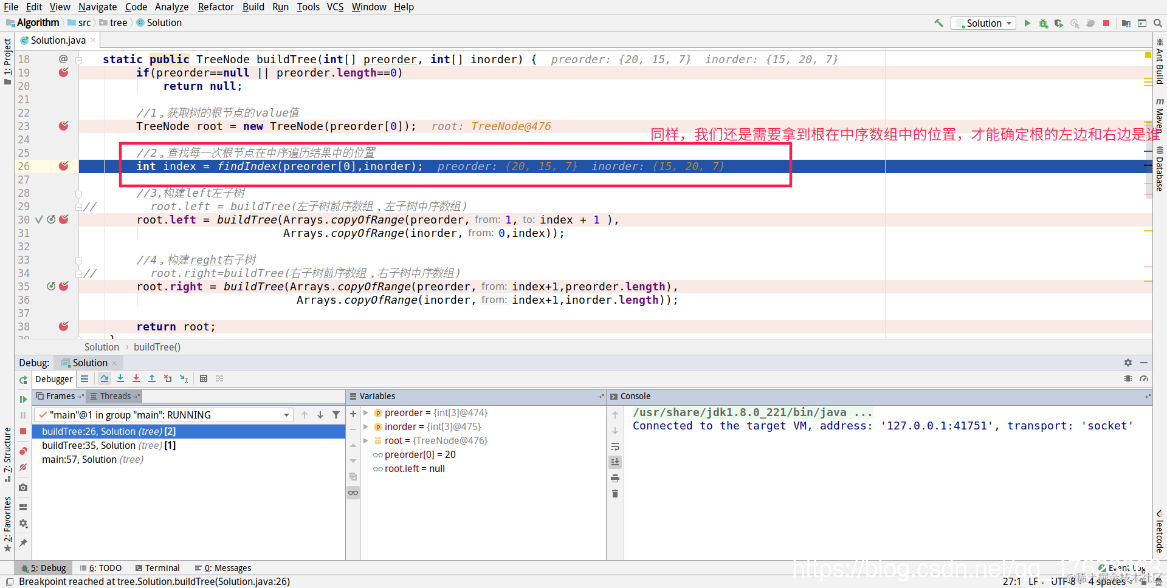Toggle the breakpoint on line 35
The height and width of the screenshot is (588, 1167).
[x=63, y=286]
